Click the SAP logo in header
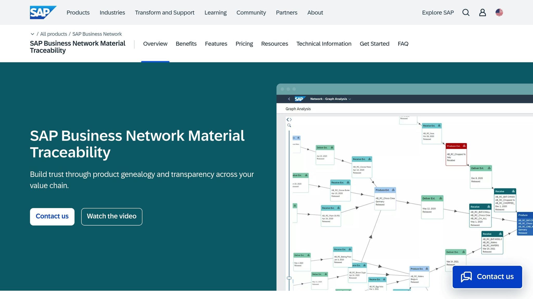 [x=43, y=12]
